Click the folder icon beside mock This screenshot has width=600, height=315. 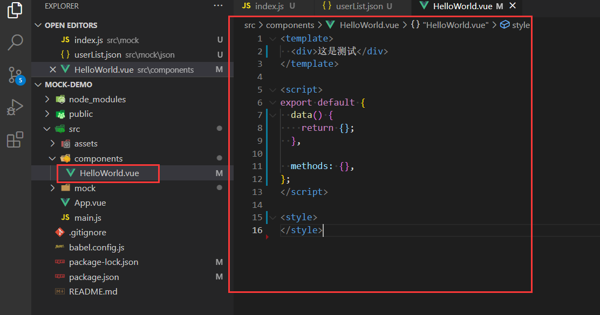click(66, 188)
